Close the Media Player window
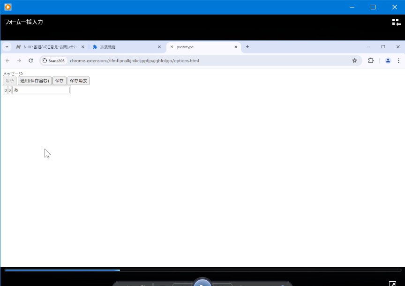The height and width of the screenshot is (286, 405). (394, 7)
